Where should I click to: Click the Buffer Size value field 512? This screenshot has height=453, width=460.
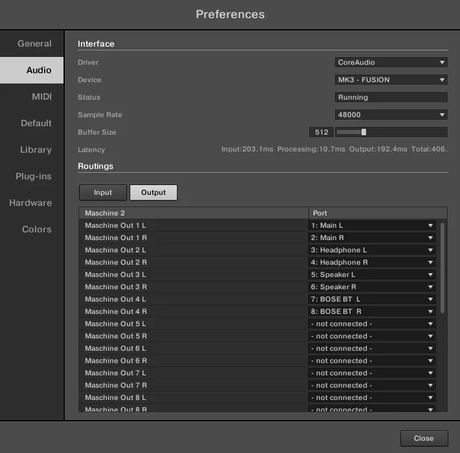click(x=321, y=132)
